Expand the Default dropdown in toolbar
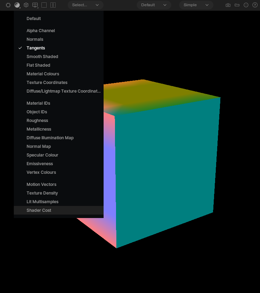260x293 pixels. tap(154, 5)
